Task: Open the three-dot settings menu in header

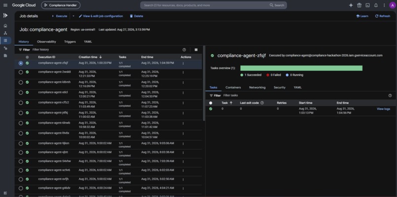Action: pos(384,5)
